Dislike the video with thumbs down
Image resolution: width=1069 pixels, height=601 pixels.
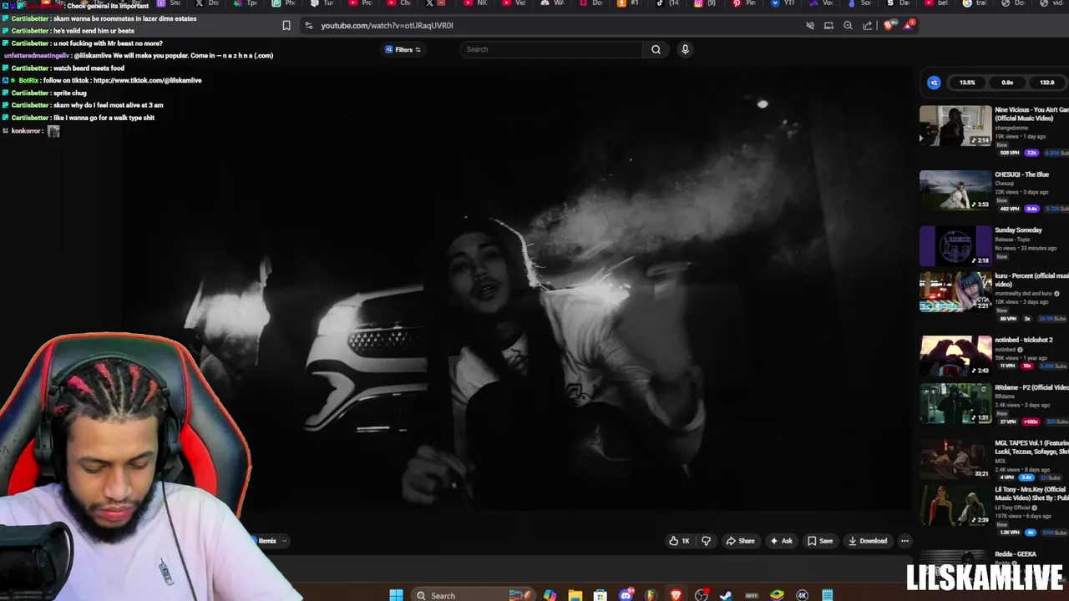point(706,541)
